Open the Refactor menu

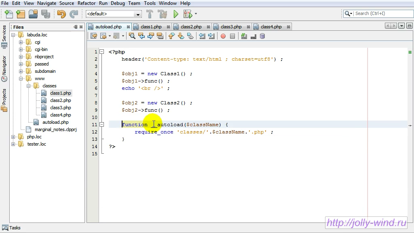point(87,3)
